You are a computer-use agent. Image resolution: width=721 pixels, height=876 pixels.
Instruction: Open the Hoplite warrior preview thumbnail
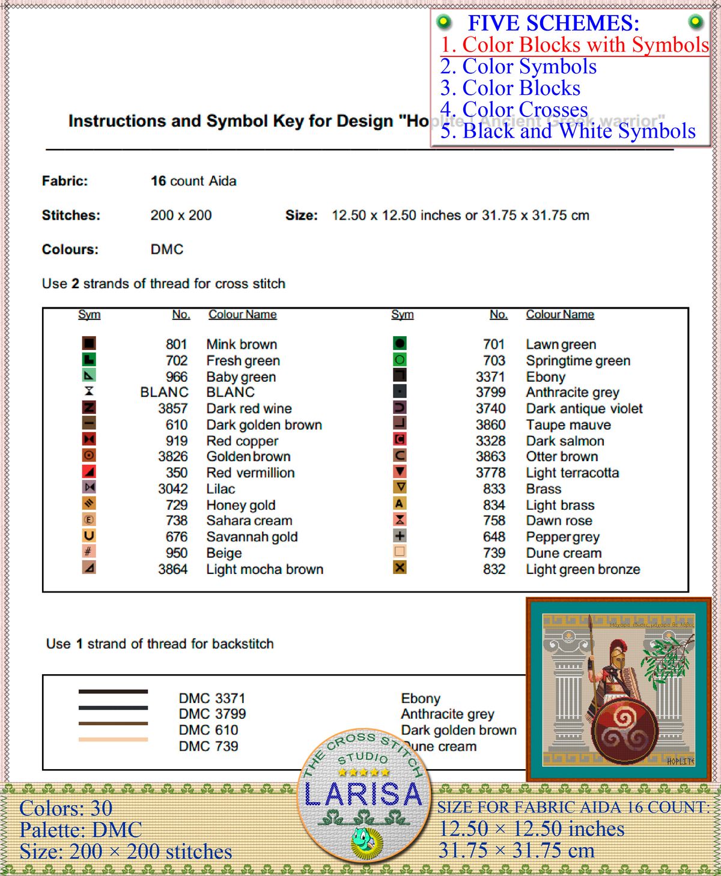(x=619, y=689)
